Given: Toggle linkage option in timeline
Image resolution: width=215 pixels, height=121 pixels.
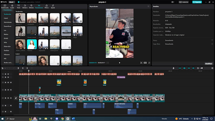Looking at the screenshot, I should [189, 68].
